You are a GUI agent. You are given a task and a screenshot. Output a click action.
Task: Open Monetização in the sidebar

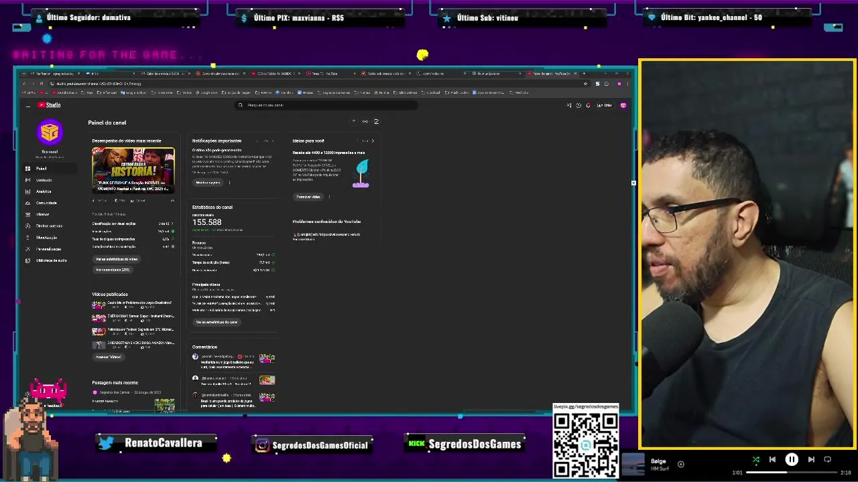point(50,238)
